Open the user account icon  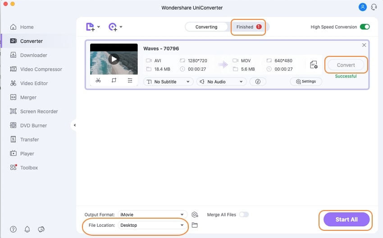[x=362, y=7]
